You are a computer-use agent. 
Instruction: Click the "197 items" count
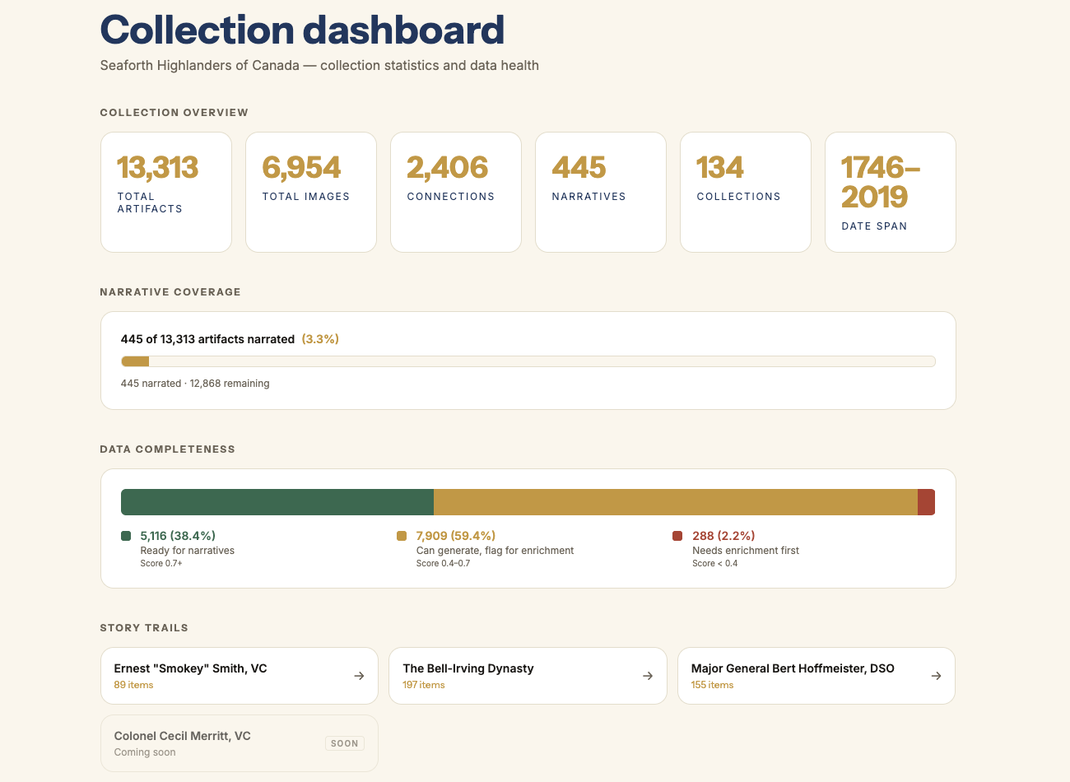pyautogui.click(x=424, y=685)
